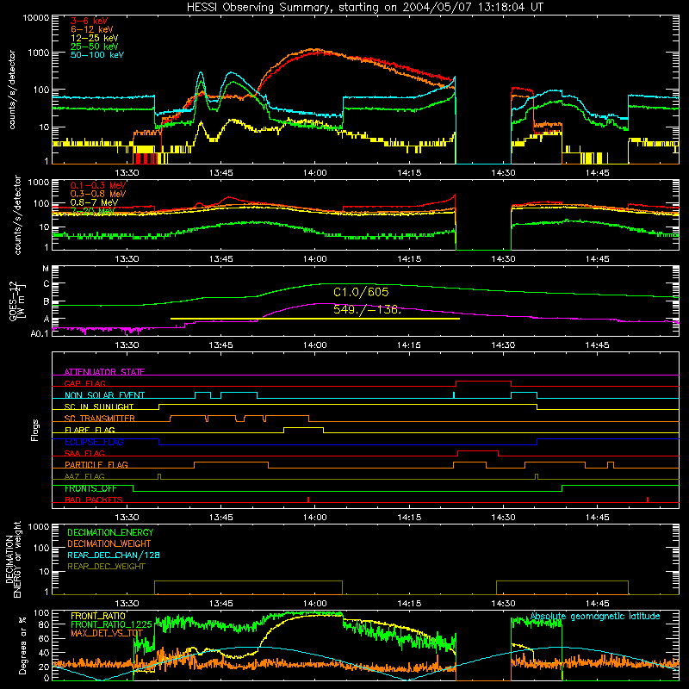Click the 'DECIMATION_WEIGHT' legend label
Image resolution: width=689 pixels, height=689 pixels.
(x=109, y=543)
